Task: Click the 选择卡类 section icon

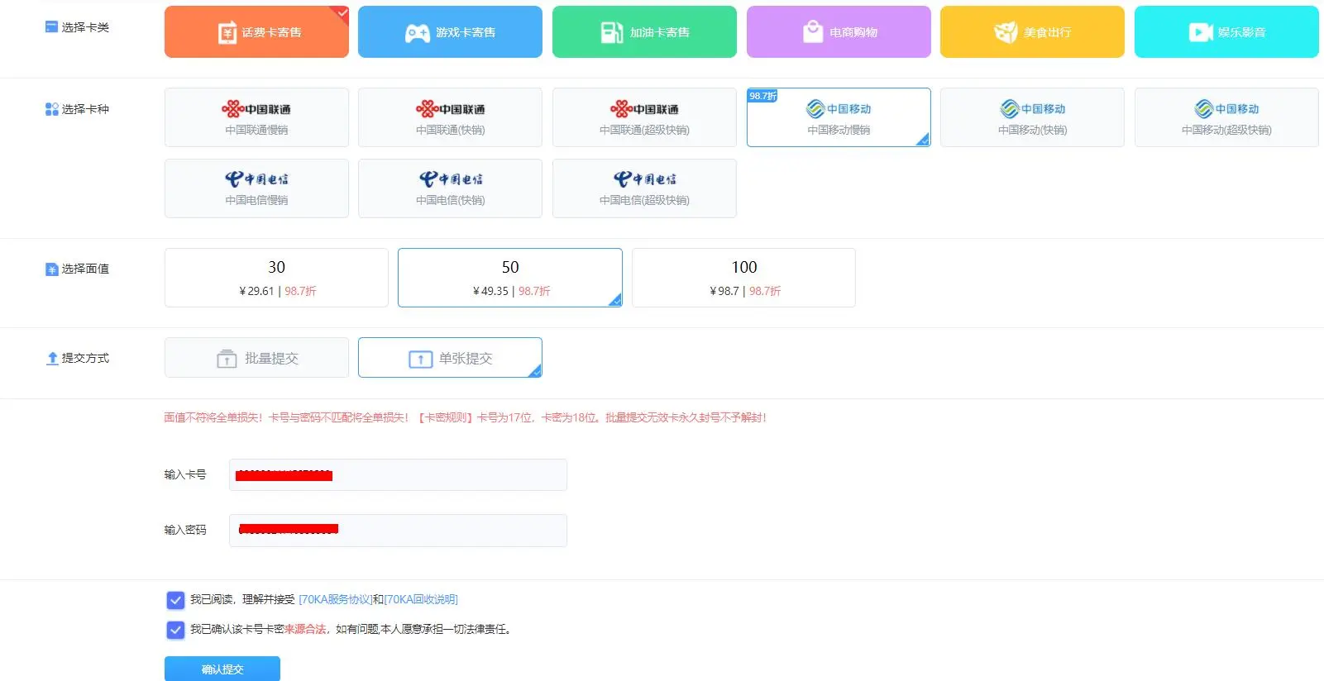Action: [51, 27]
